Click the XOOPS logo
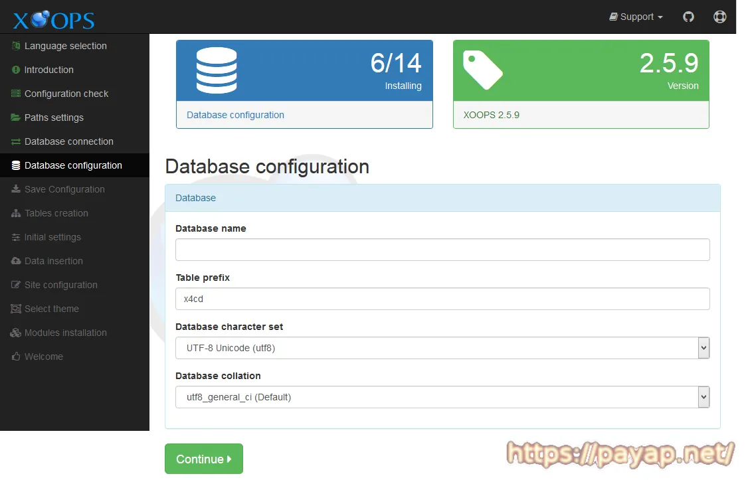 [54, 20]
